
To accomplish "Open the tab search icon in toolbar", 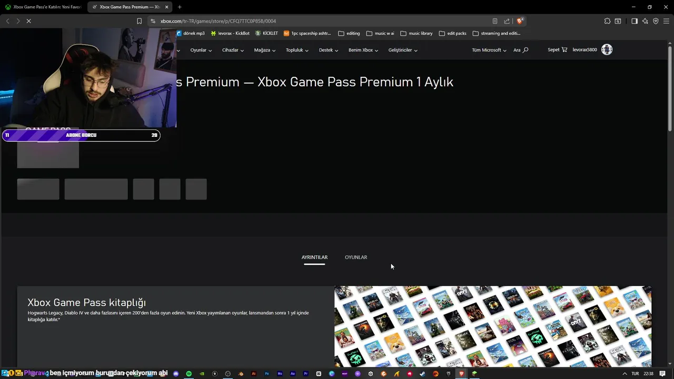I will 618,21.
